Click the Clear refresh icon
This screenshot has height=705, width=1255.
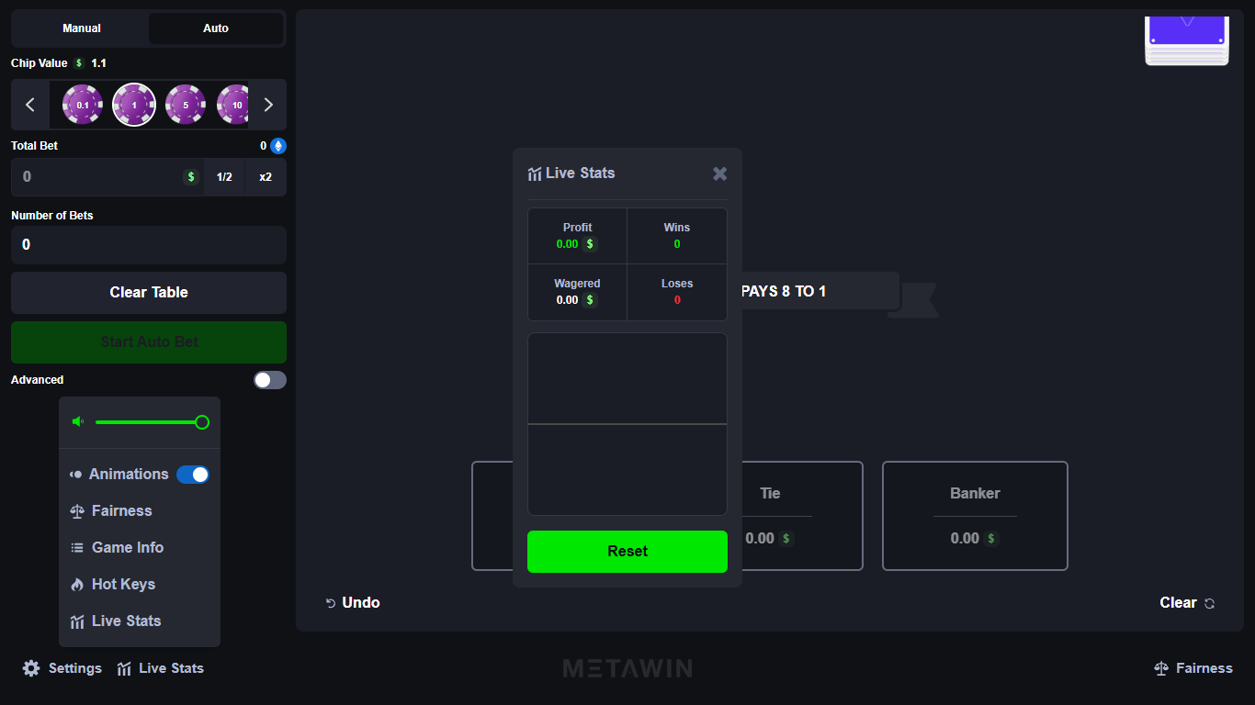[x=1210, y=603]
